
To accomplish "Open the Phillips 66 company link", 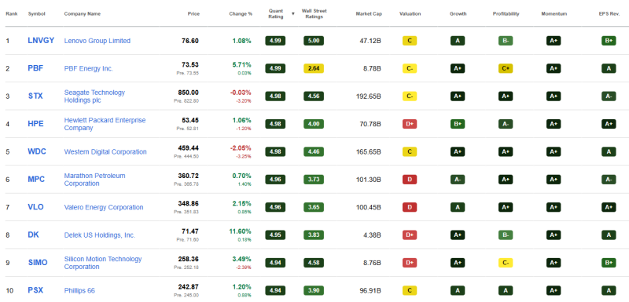I will click(79, 291).
